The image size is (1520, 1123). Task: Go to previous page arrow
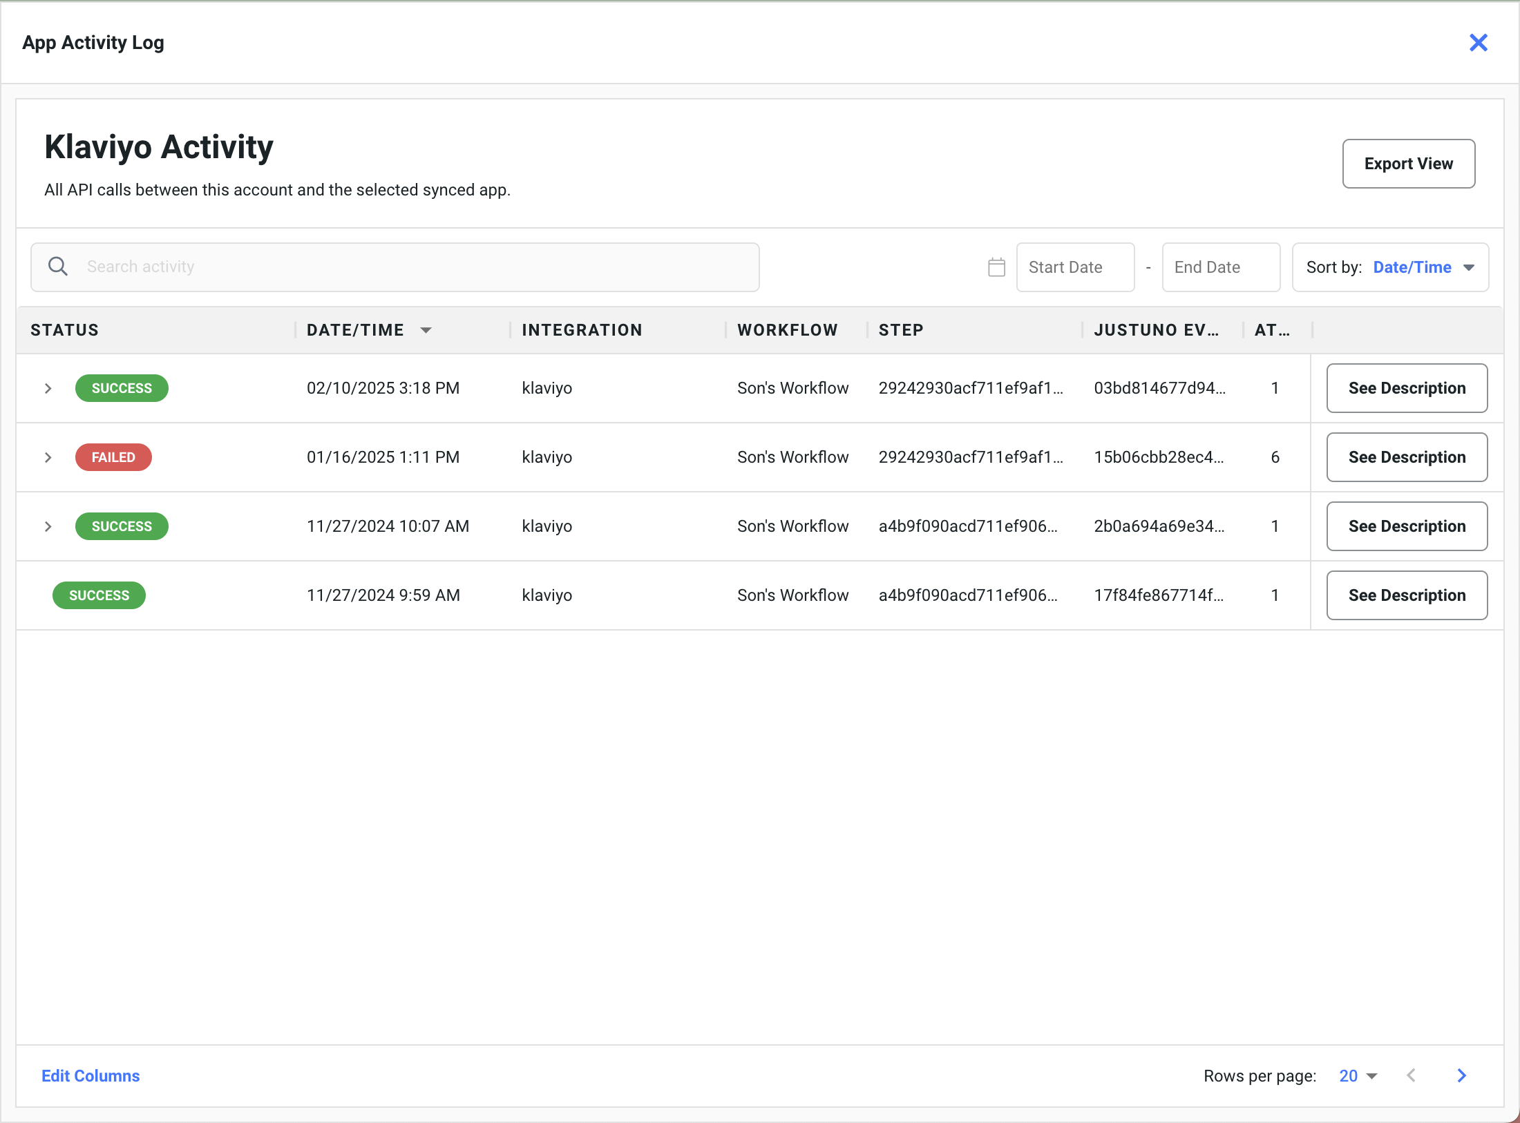tap(1412, 1075)
